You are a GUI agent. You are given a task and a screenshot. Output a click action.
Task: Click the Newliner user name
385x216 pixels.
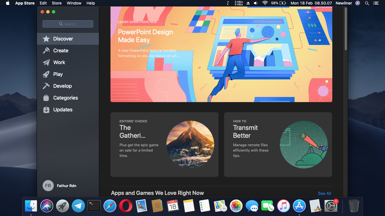pos(344,3)
